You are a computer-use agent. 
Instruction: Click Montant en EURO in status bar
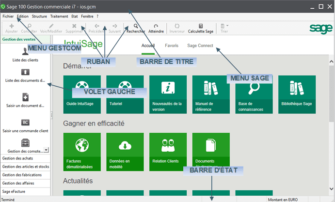click(x=283, y=200)
